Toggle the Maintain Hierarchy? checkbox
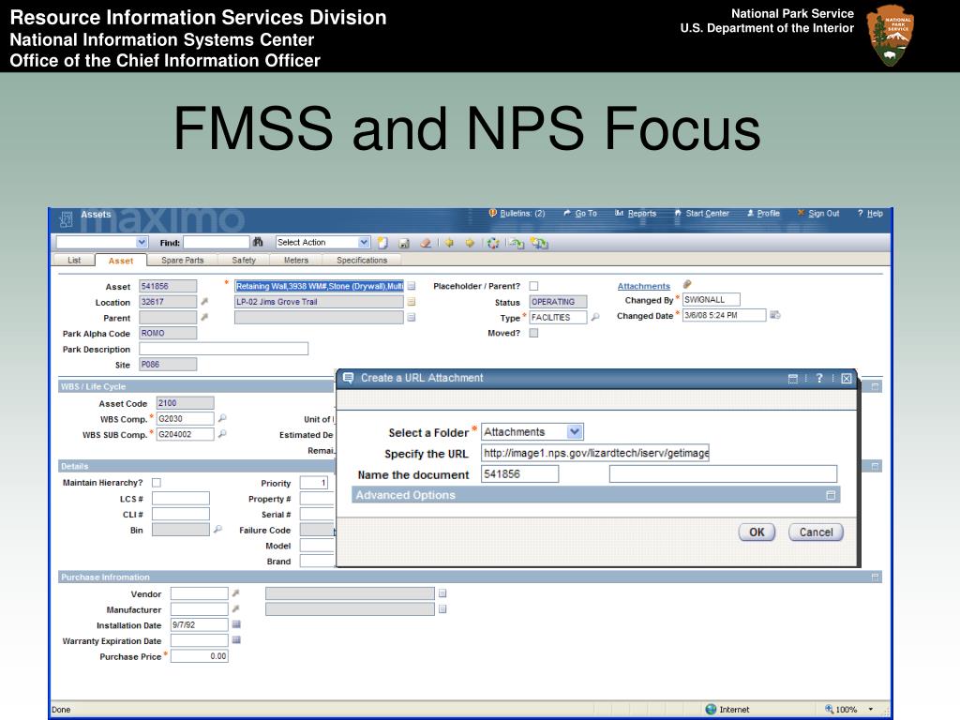Viewport: 960px width, 720px height. click(x=157, y=483)
